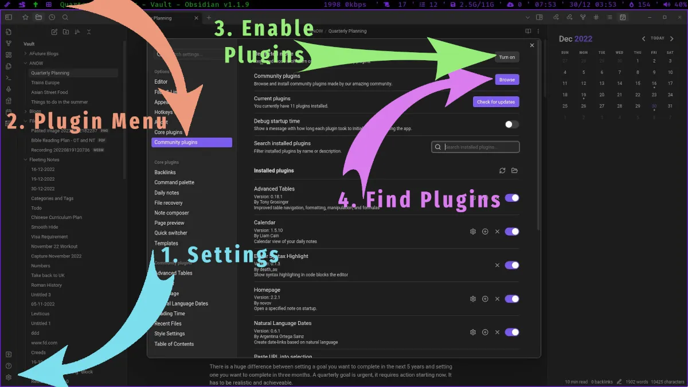Reload installed plugins list
Image resolution: width=688 pixels, height=387 pixels.
click(x=502, y=170)
